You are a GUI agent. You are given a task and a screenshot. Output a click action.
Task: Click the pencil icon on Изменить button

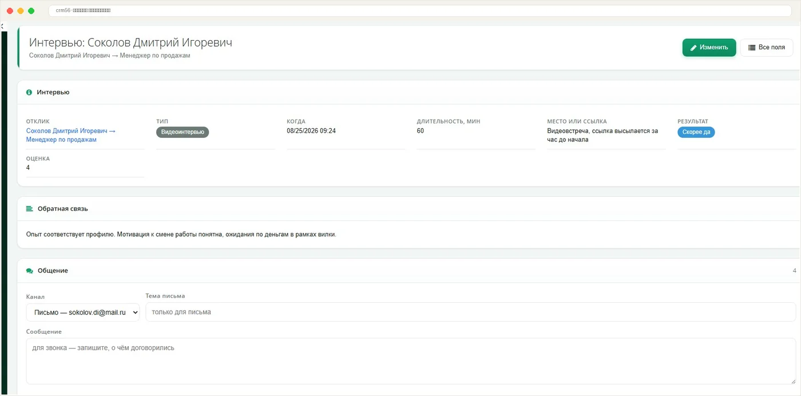point(693,47)
